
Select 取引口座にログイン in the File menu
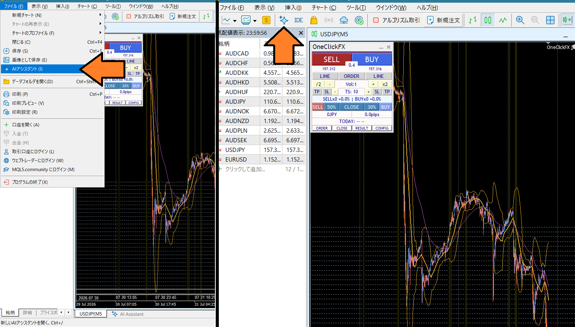pyautogui.click(x=52, y=152)
